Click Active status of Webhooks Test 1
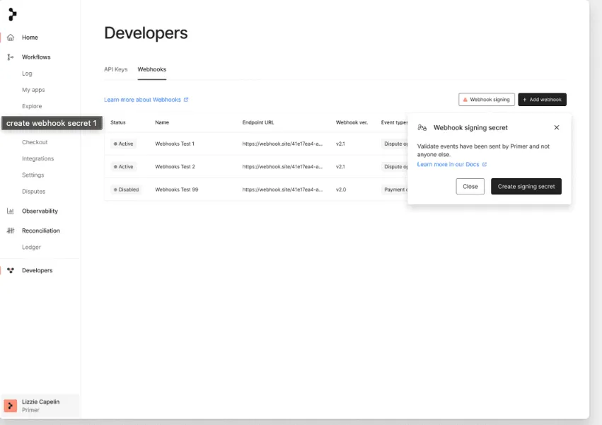The image size is (602, 425). pos(123,144)
